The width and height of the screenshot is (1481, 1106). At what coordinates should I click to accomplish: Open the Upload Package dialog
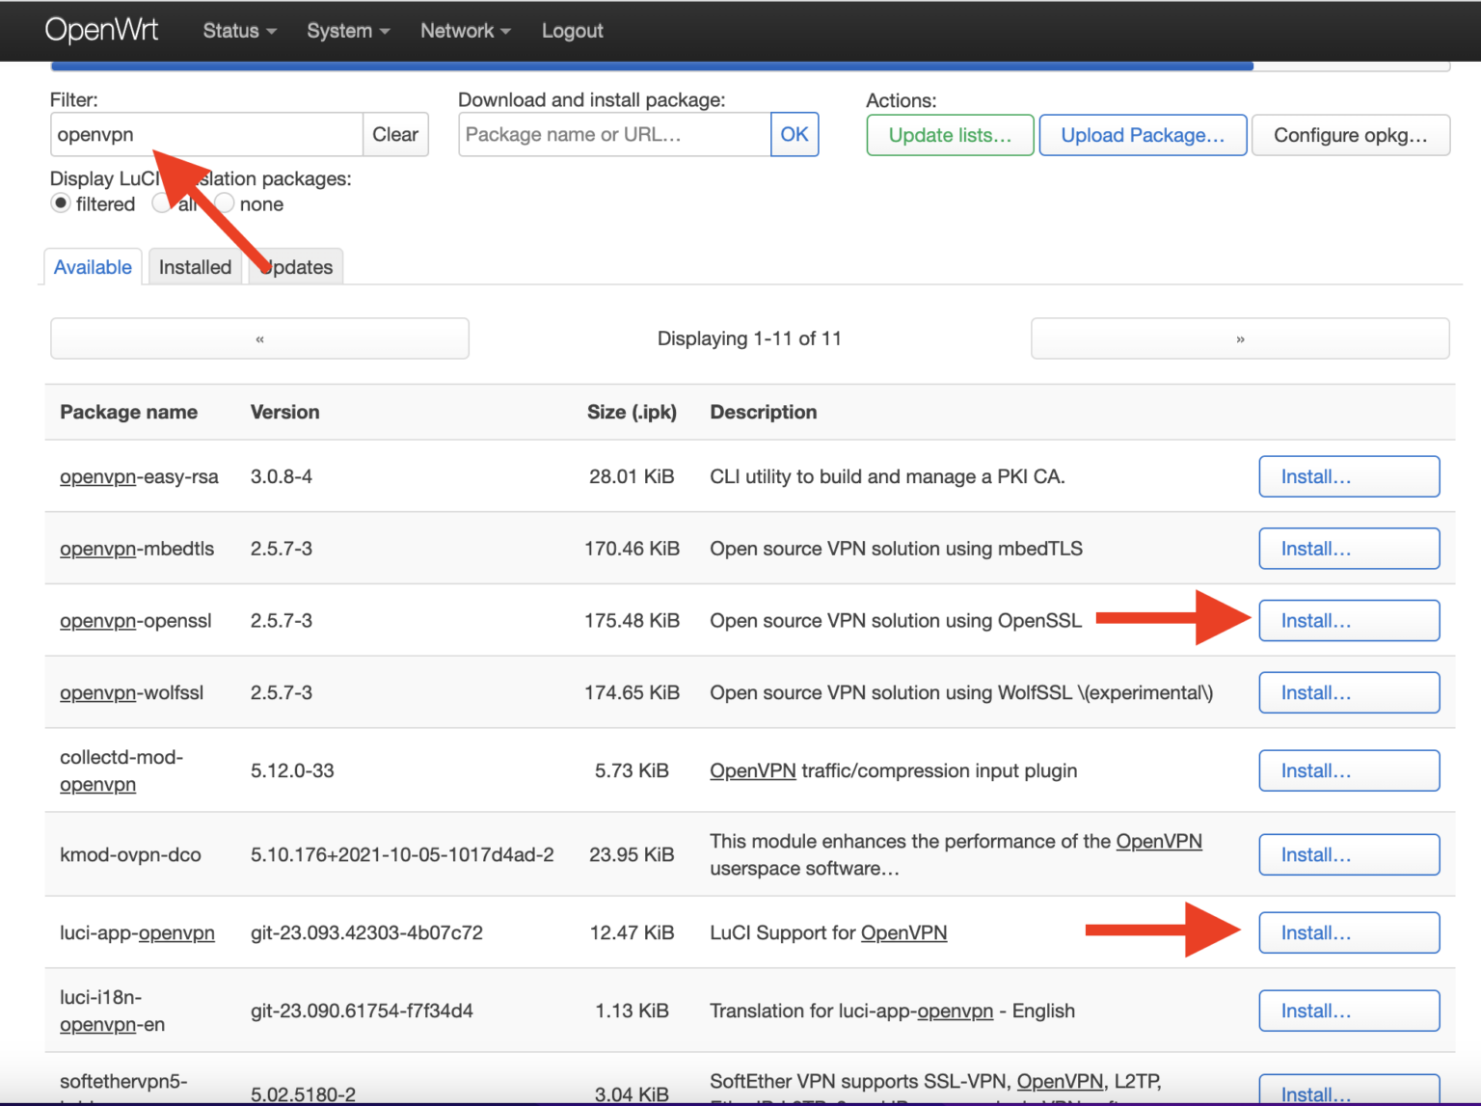tap(1143, 135)
